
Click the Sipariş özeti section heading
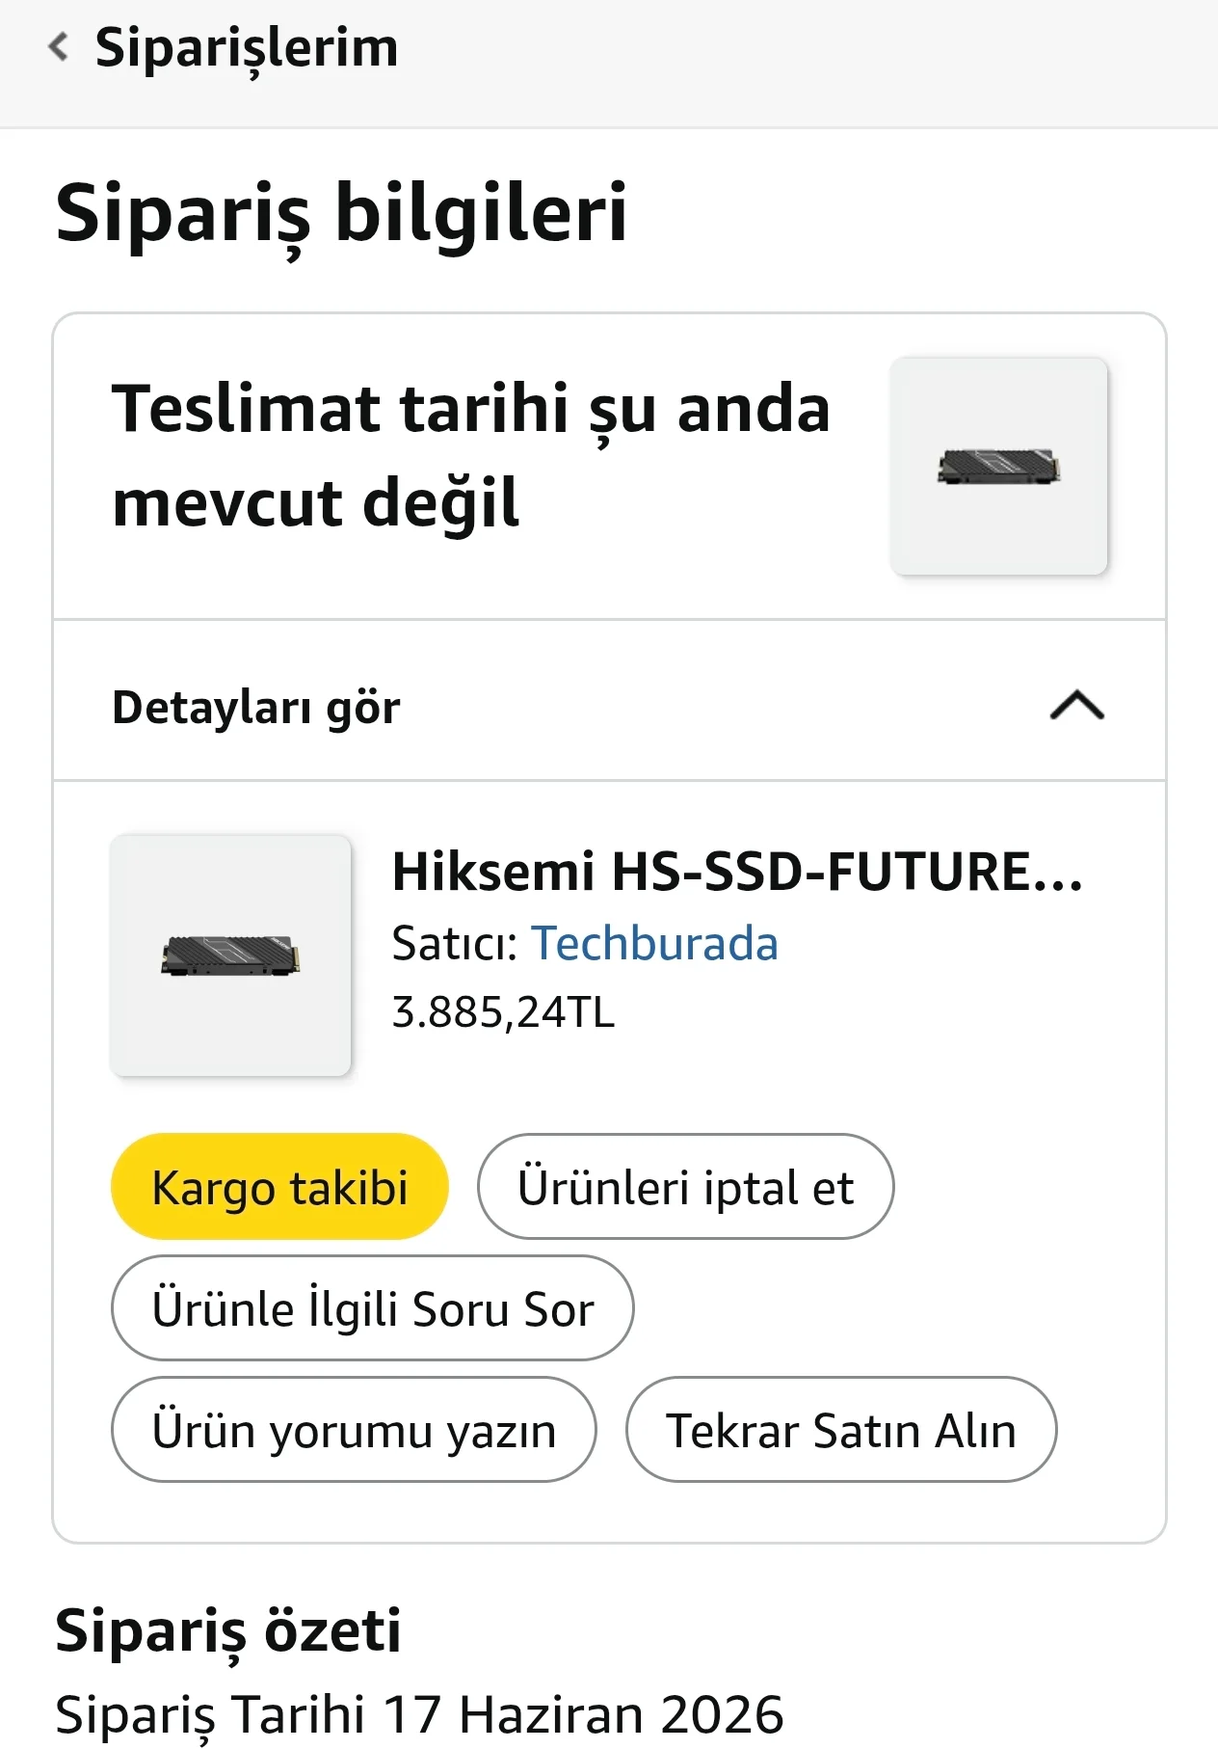click(228, 1631)
